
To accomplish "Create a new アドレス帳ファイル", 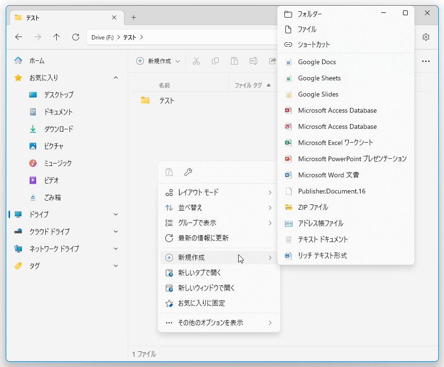I will click(x=346, y=223).
